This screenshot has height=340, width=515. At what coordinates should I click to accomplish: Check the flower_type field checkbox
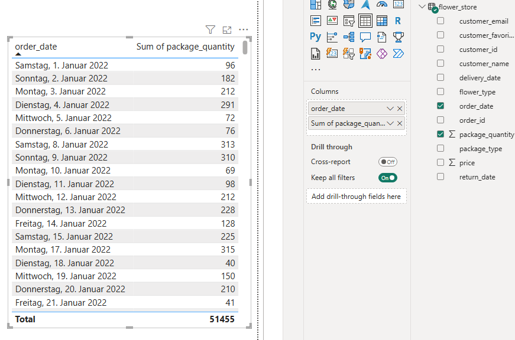click(440, 91)
